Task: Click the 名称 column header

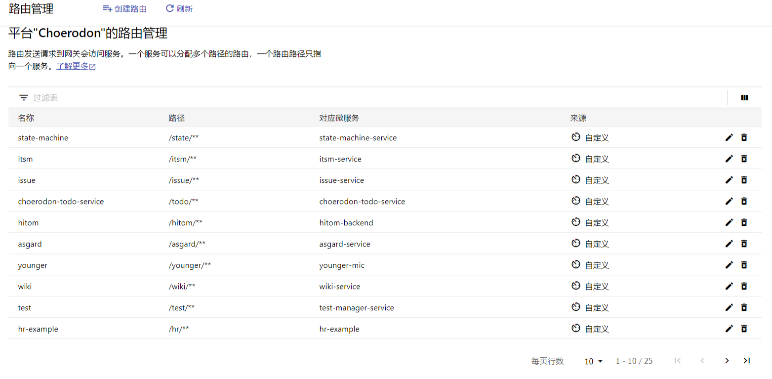Action: 26,118
